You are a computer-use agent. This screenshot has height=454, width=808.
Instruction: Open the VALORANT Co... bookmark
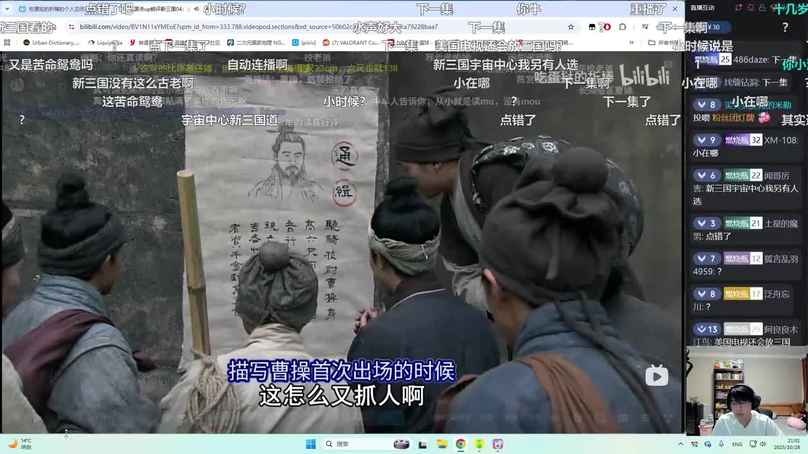[x=351, y=43]
